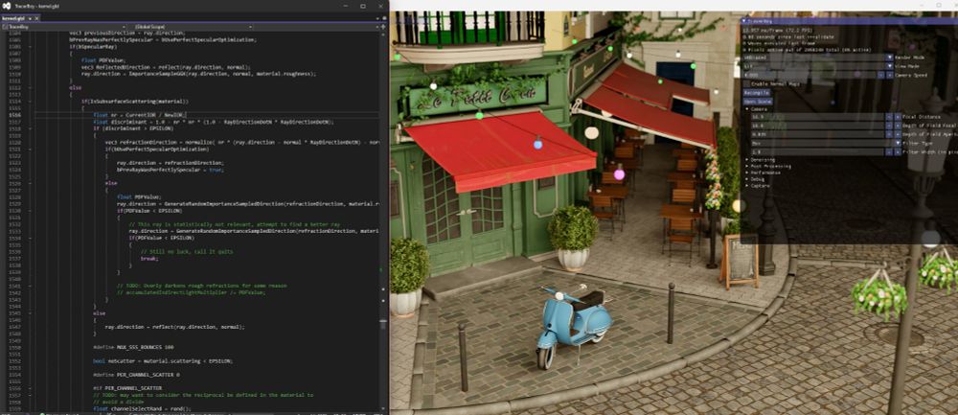Close the kernel.glsl tab
The height and width of the screenshot is (415, 958).
(x=36, y=18)
